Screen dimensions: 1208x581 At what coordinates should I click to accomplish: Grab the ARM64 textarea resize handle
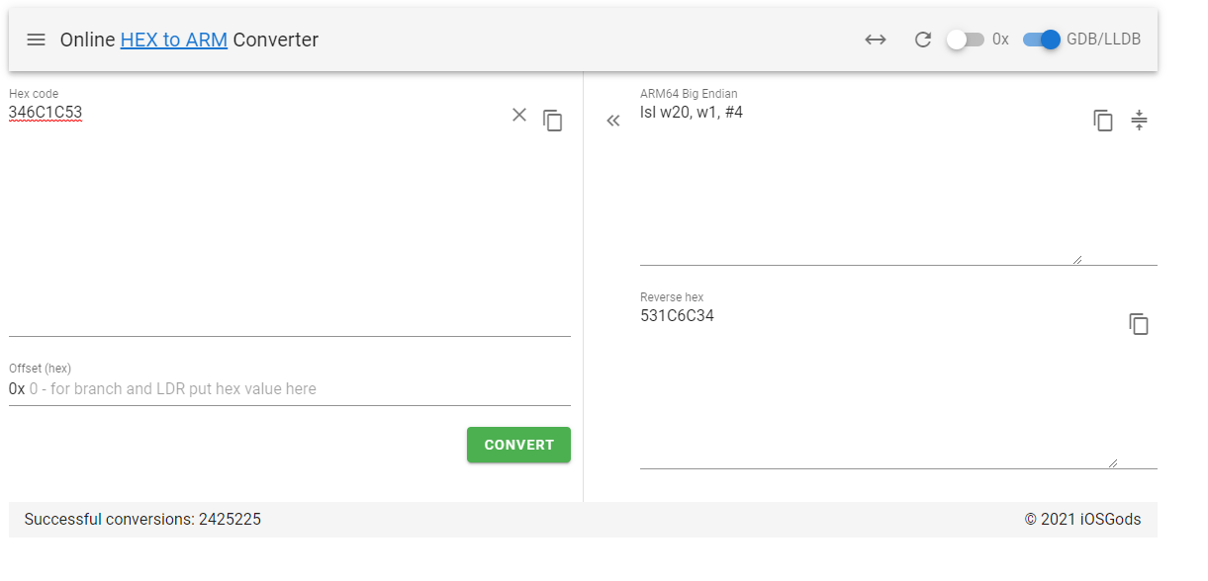(x=1077, y=259)
